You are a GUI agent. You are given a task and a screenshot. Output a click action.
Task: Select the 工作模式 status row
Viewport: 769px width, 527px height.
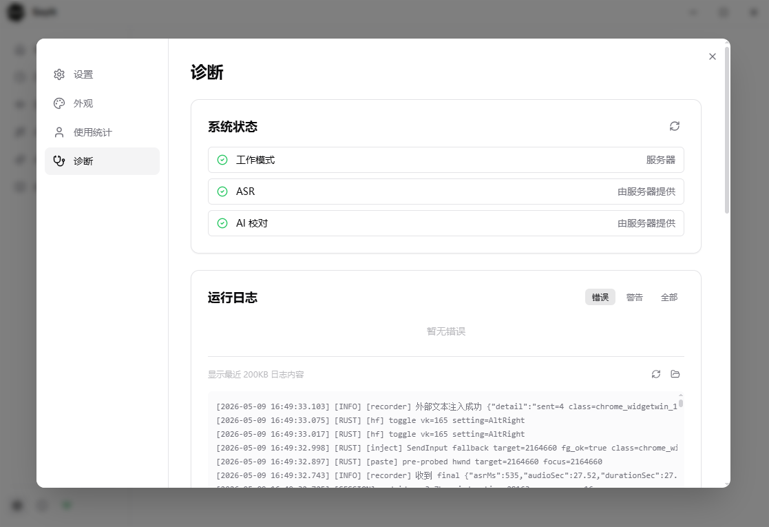[446, 160]
